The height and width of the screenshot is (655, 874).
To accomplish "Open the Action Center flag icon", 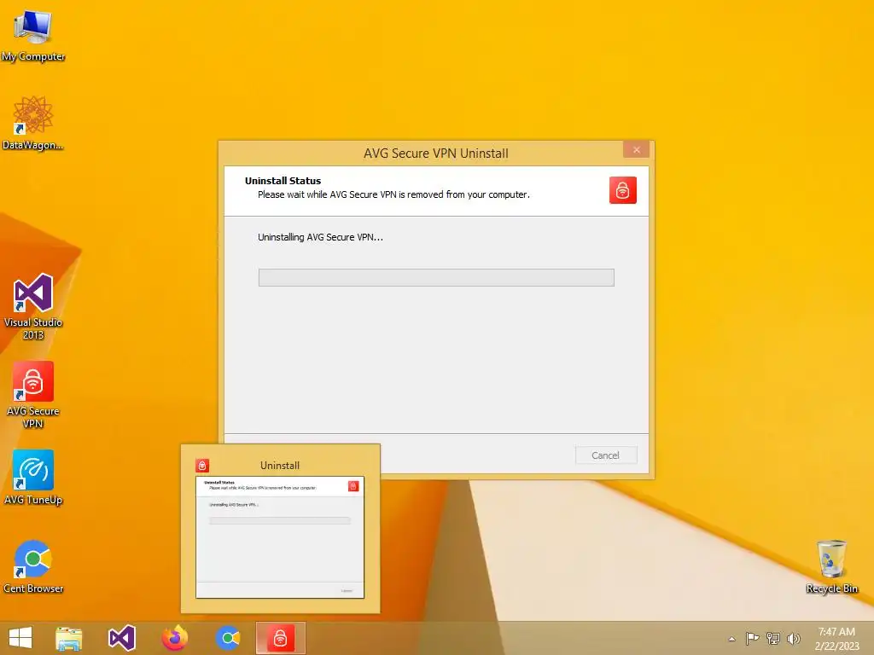I will (752, 638).
